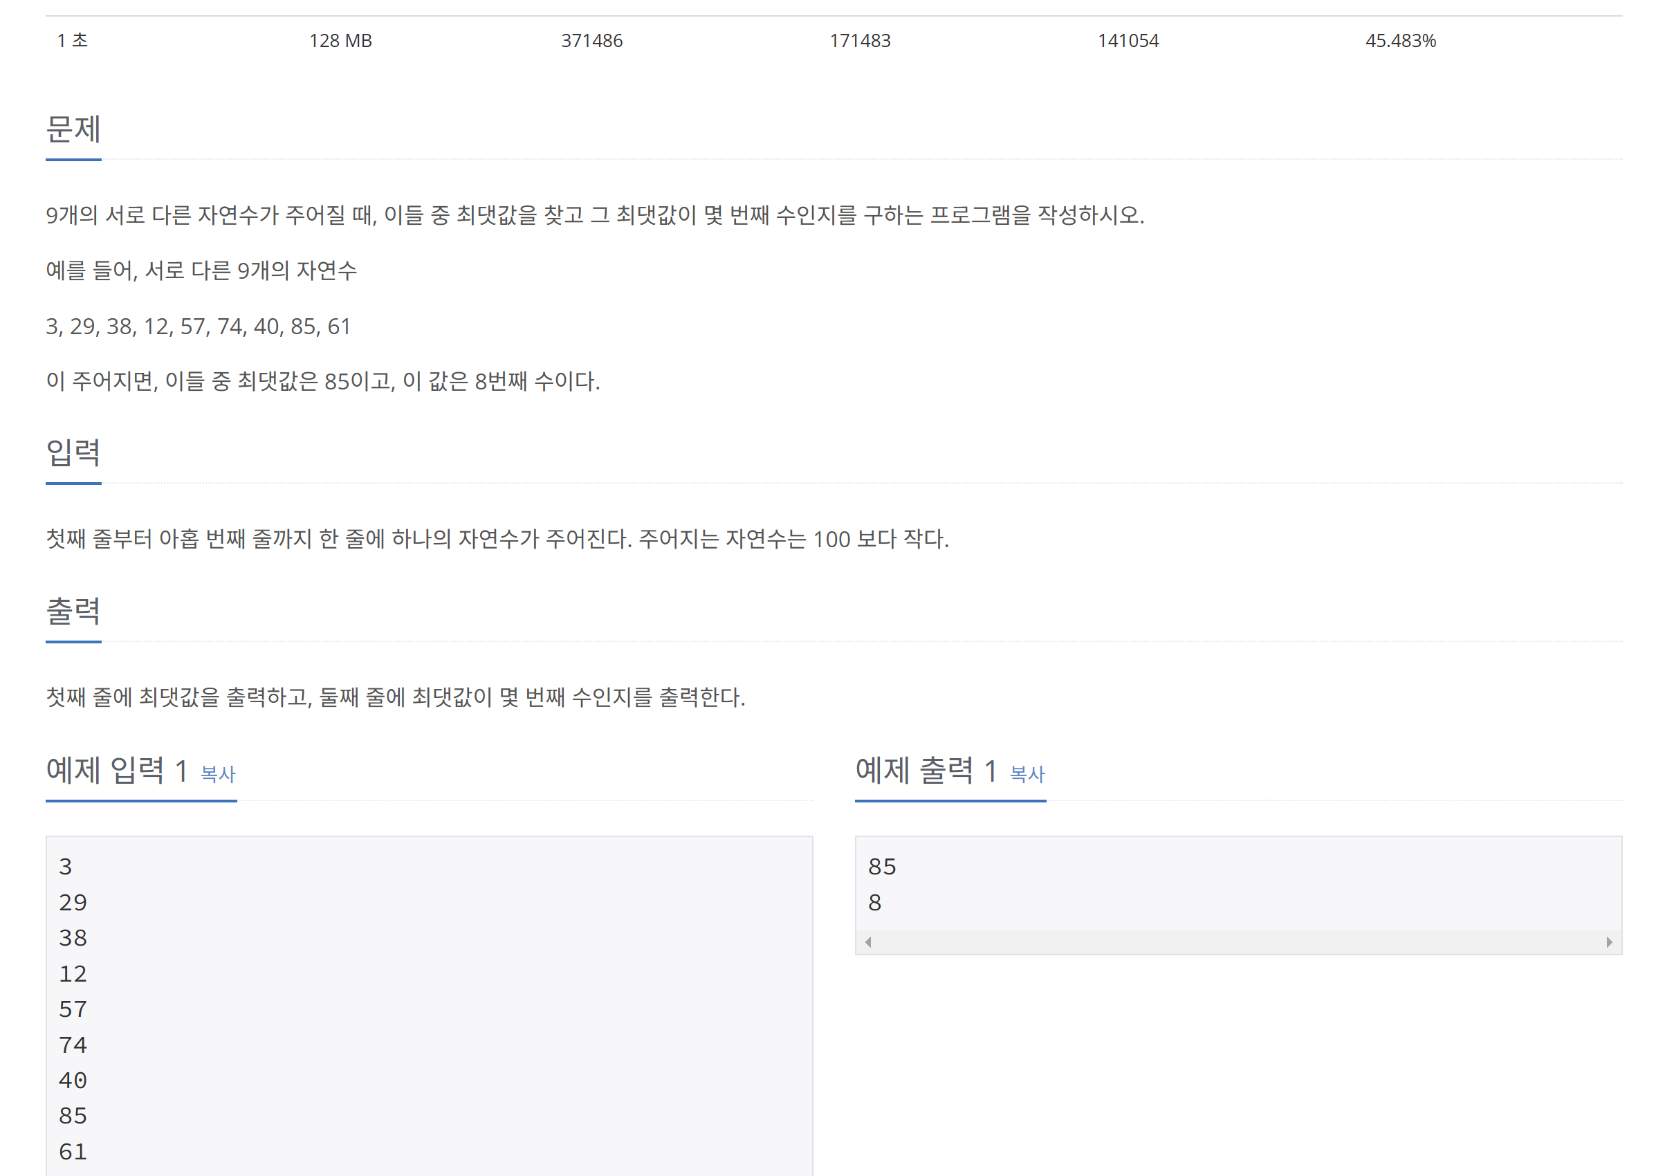Click the 복사 link beside 예제 입력 1
The height and width of the screenshot is (1176, 1674).
(218, 773)
